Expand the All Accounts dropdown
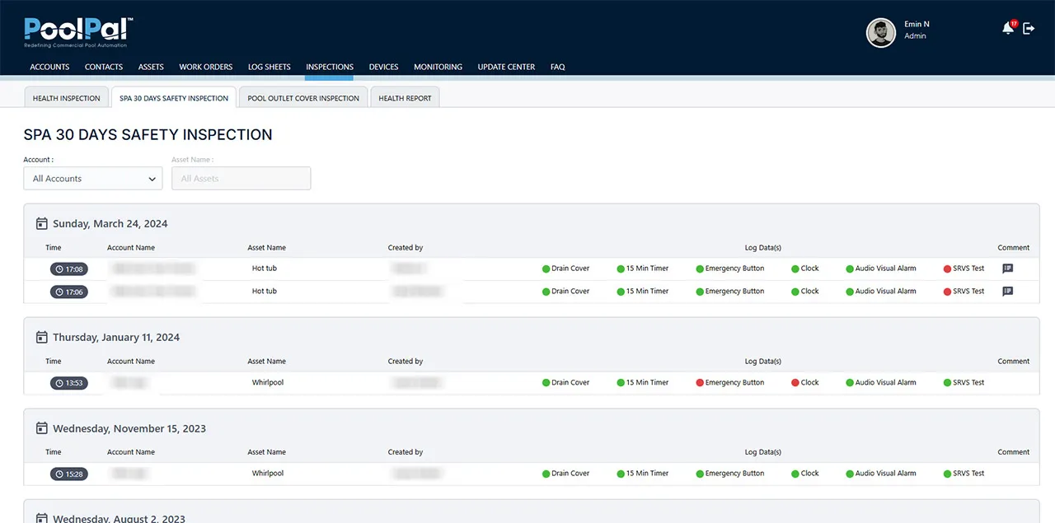 pos(93,179)
